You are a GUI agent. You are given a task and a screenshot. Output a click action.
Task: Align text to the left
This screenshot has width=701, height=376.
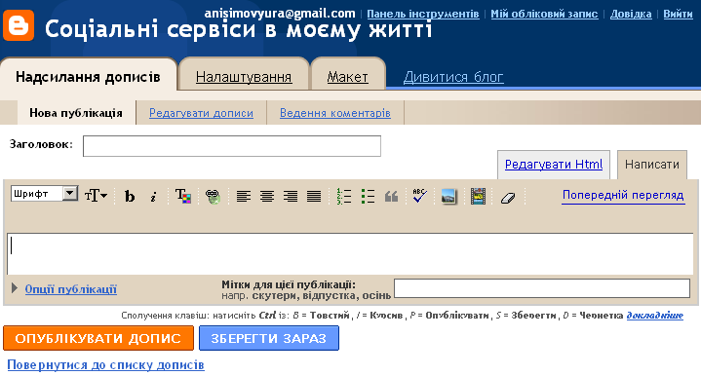(243, 196)
